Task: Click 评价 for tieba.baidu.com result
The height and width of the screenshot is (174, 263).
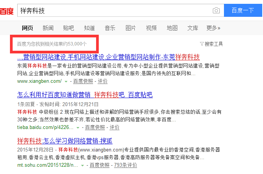Action: click(x=114, y=127)
